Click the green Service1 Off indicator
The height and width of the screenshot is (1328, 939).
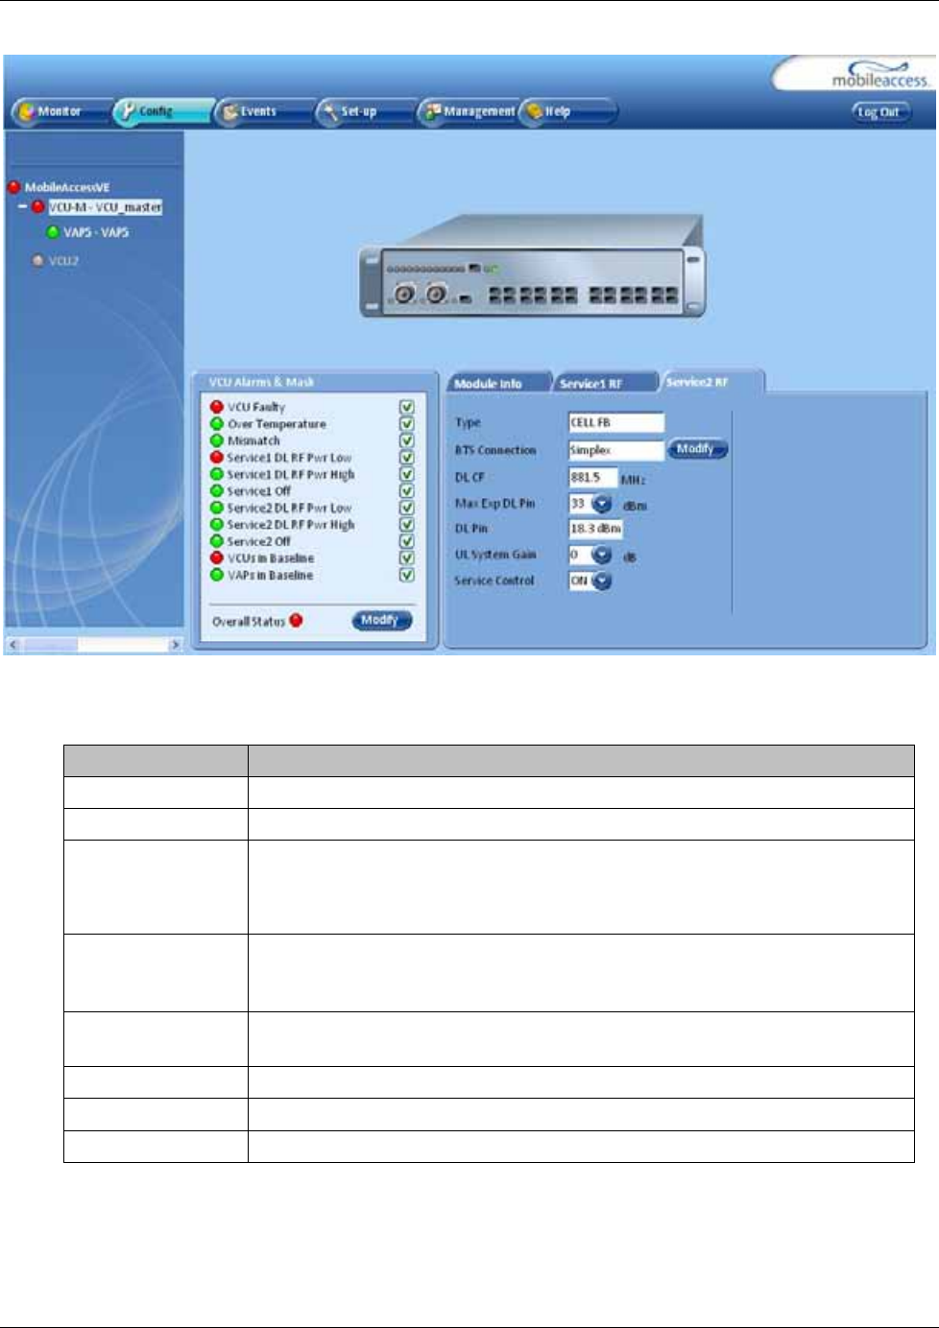[x=217, y=490]
